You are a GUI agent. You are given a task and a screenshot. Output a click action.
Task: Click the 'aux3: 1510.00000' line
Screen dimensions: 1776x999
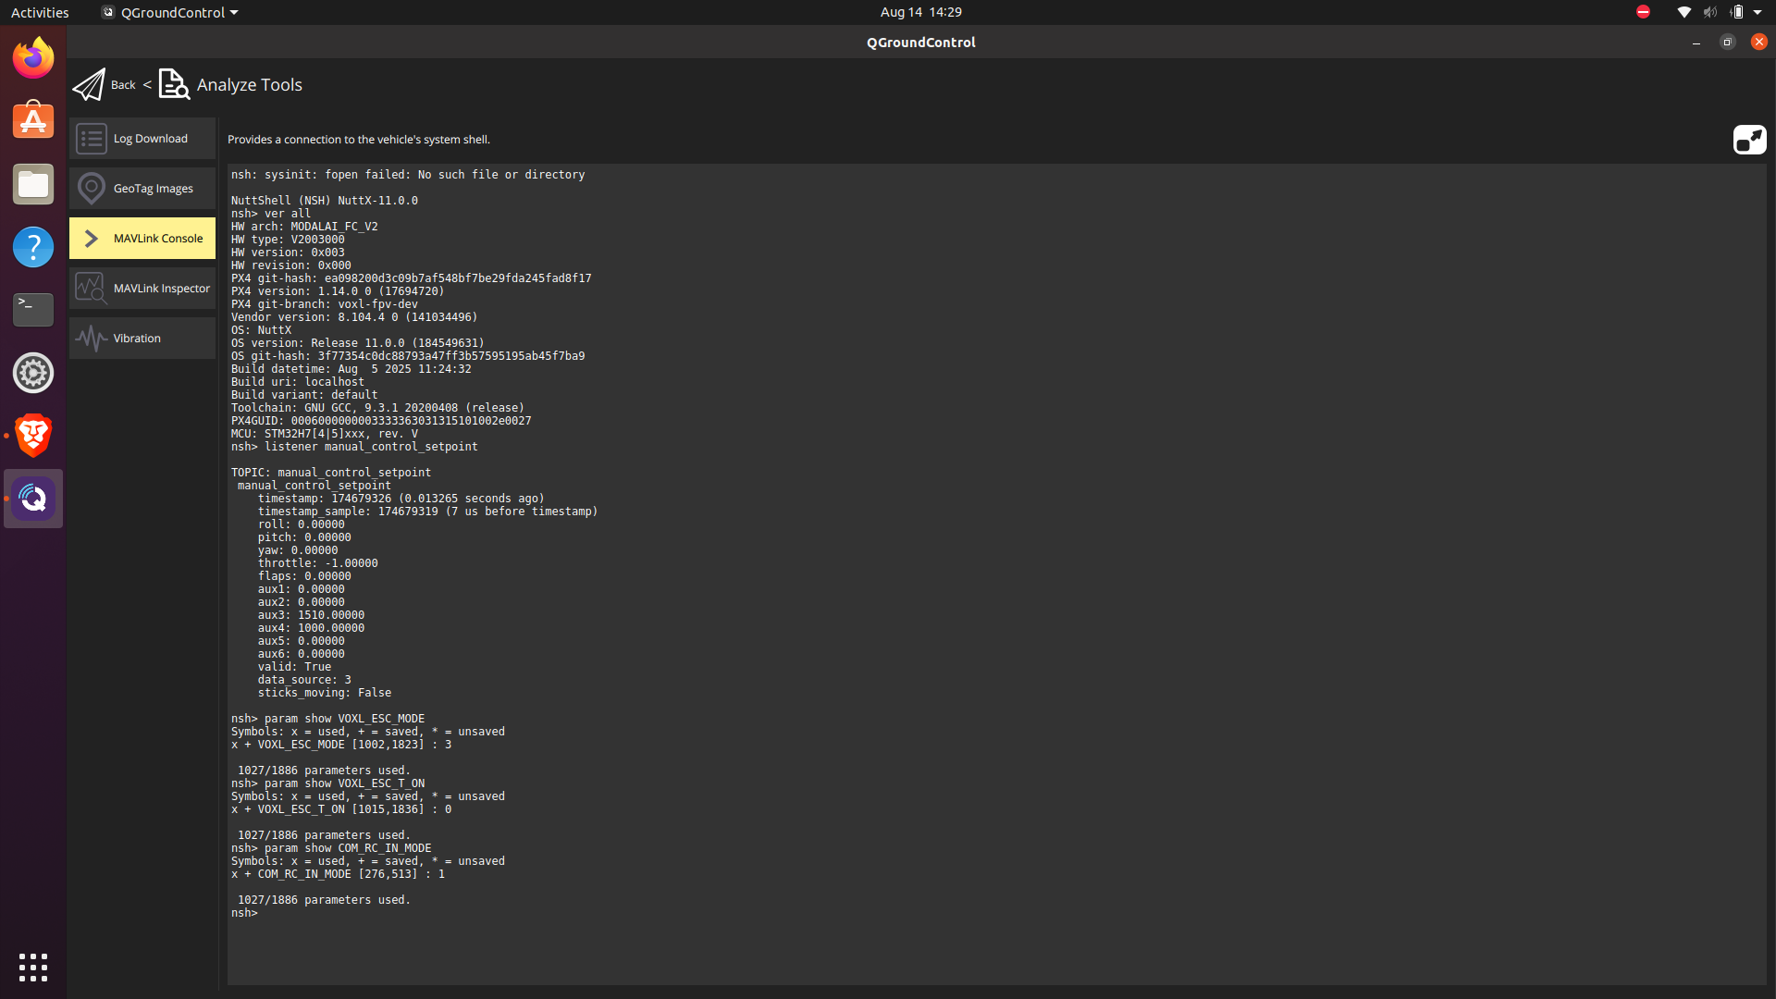click(x=311, y=615)
